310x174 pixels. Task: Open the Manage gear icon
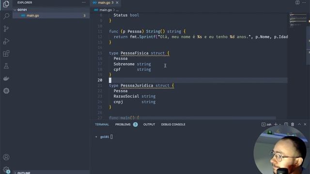[6, 170]
